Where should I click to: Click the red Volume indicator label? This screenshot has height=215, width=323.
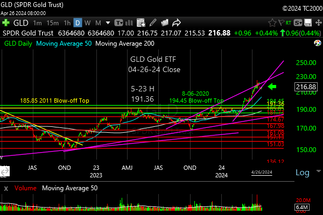(24, 189)
